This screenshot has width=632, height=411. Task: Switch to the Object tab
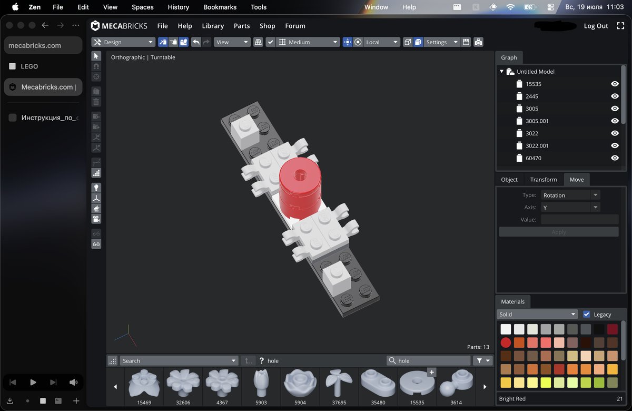pyautogui.click(x=509, y=180)
